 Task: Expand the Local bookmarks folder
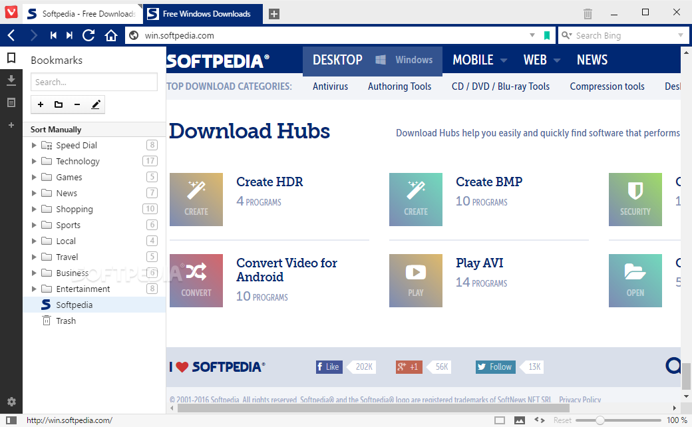click(34, 241)
